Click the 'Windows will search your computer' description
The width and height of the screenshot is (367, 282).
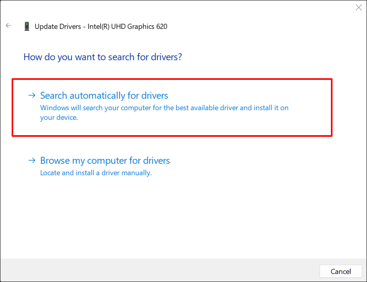pyautogui.click(x=164, y=108)
